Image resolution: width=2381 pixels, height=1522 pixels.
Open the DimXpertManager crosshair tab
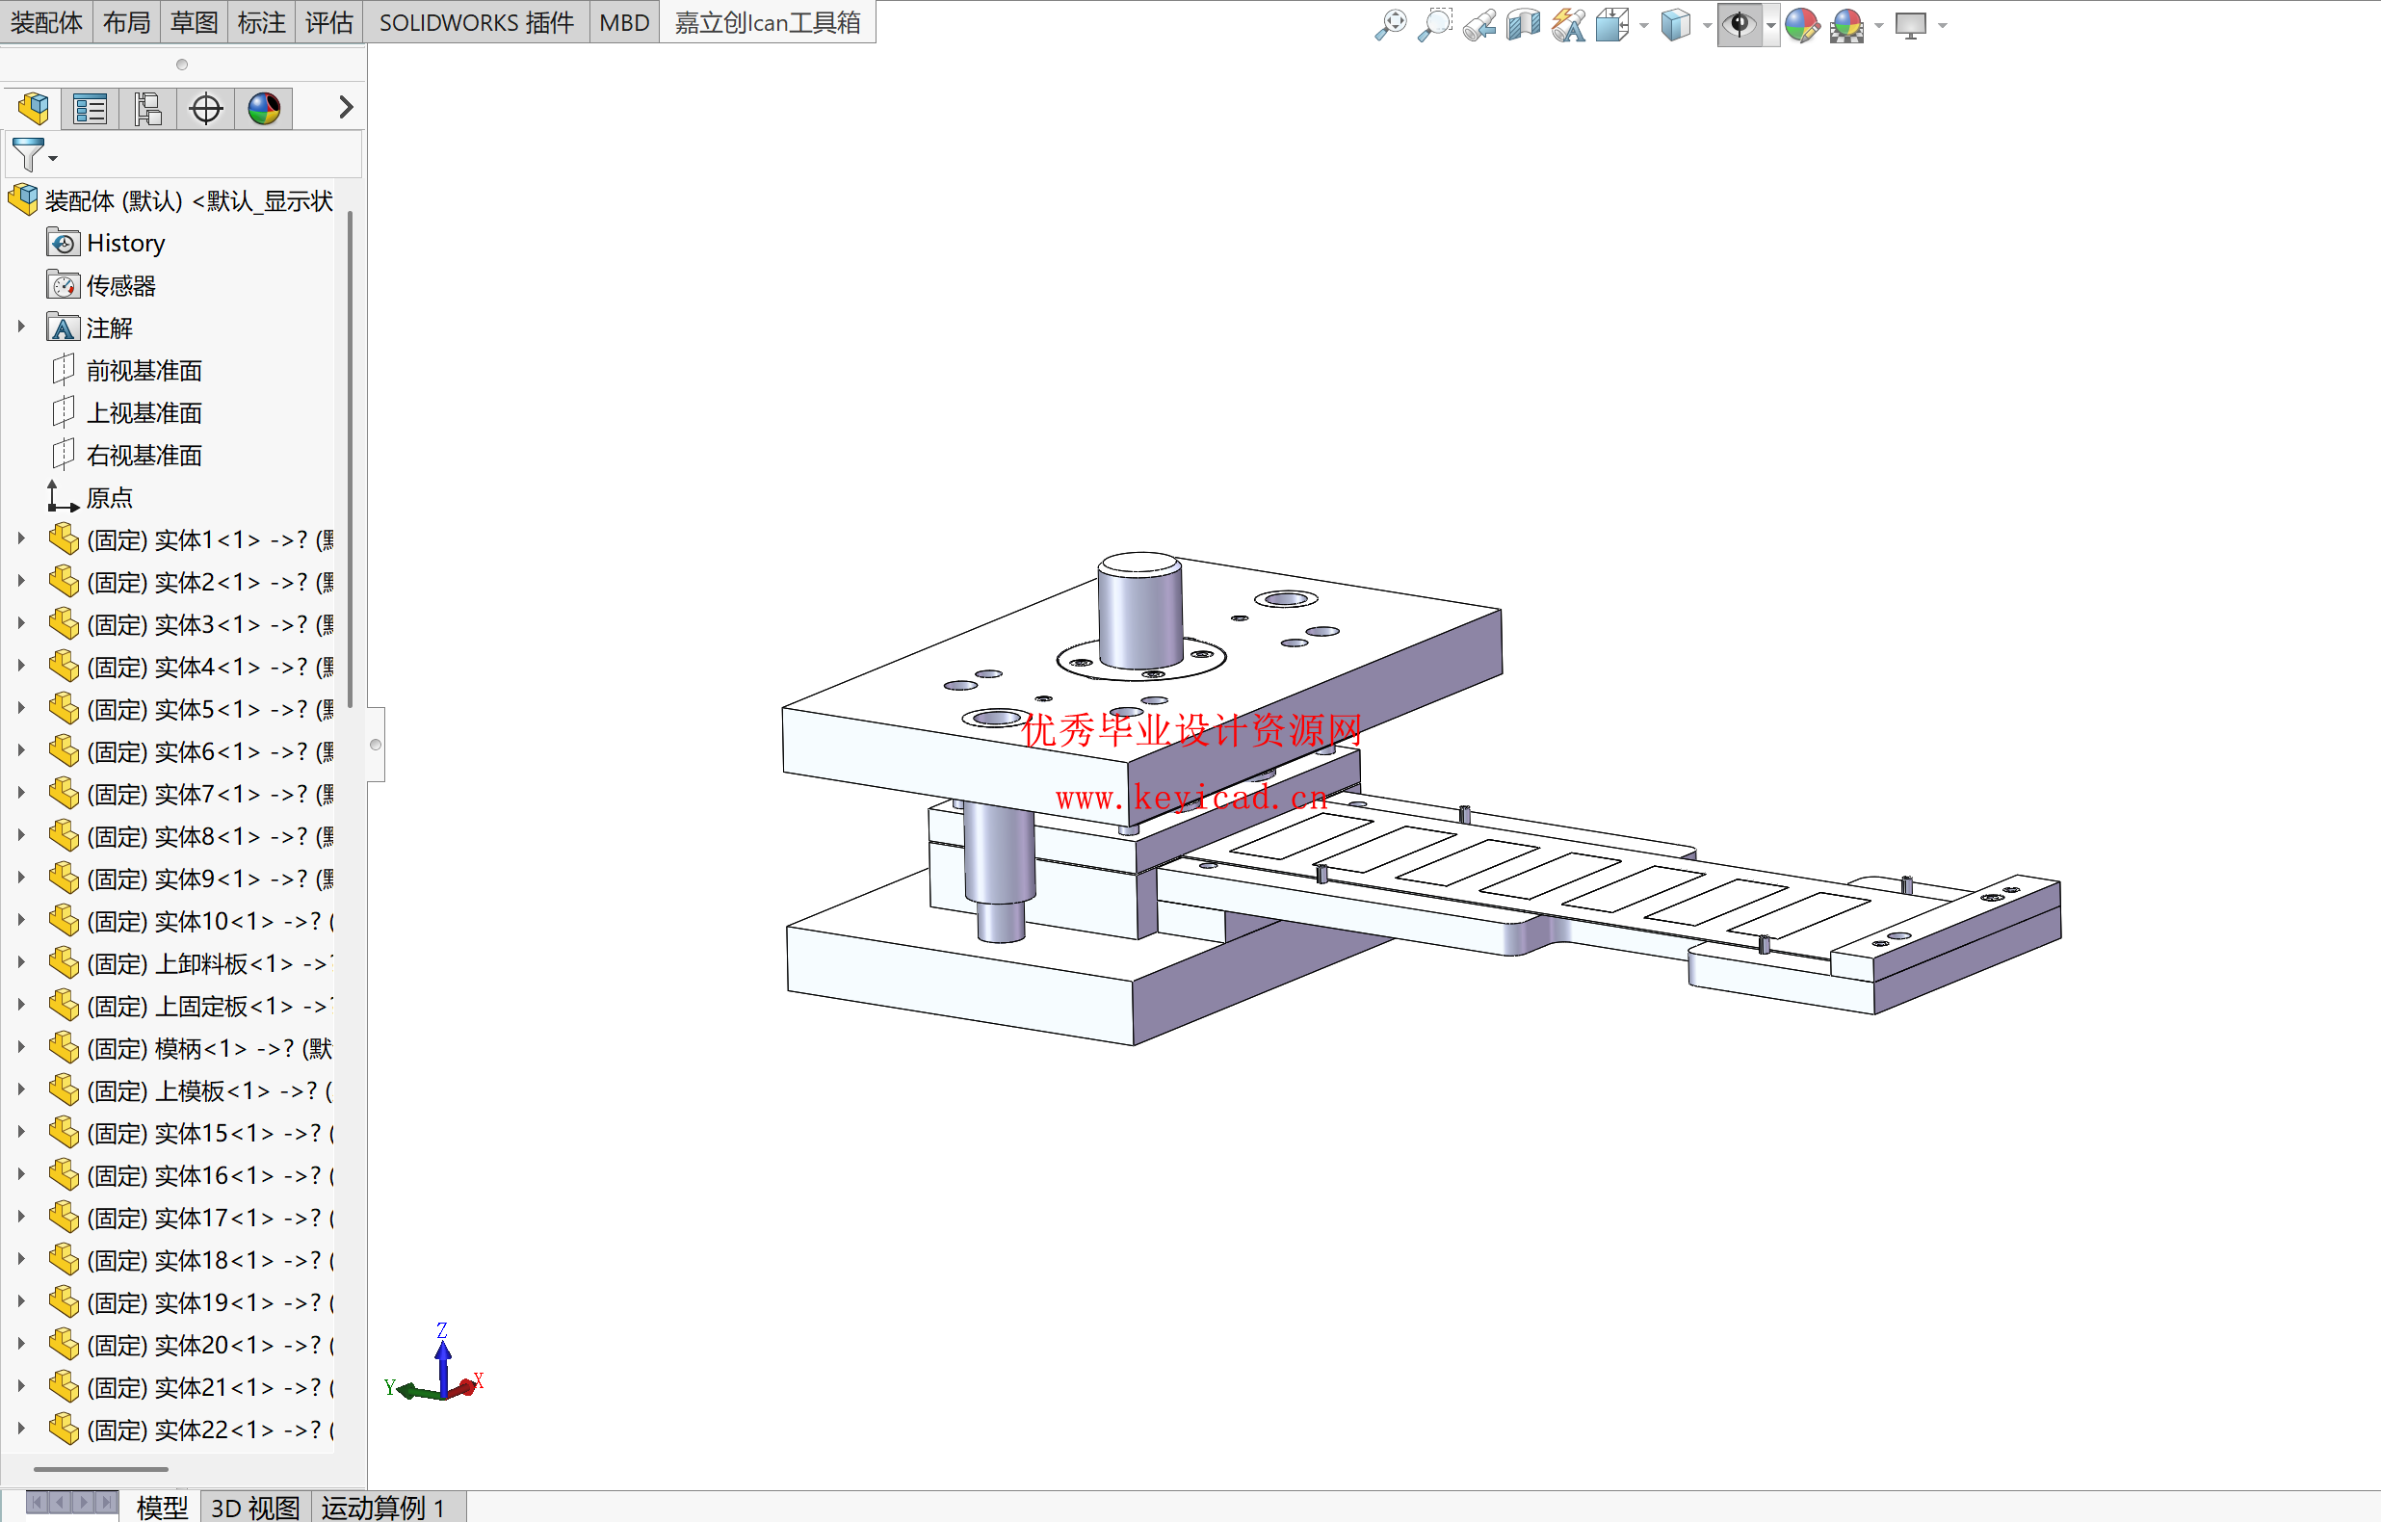click(206, 108)
